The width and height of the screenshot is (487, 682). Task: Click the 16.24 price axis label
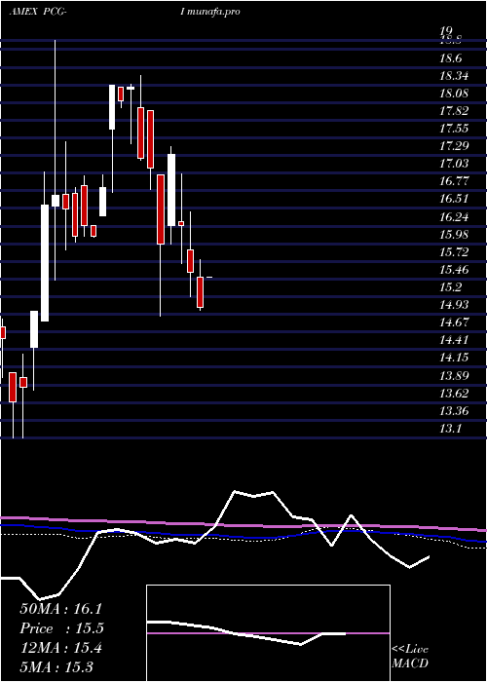pyautogui.click(x=454, y=216)
